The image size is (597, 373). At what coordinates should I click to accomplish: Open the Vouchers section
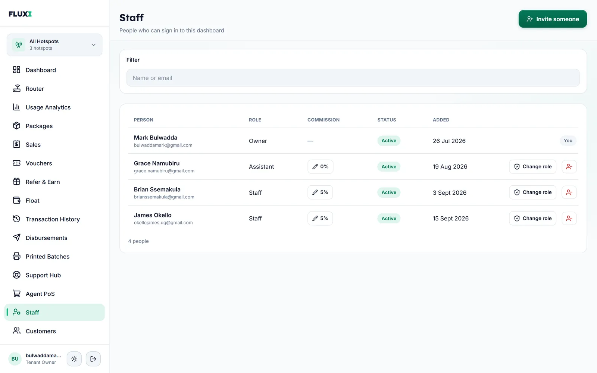(x=54, y=163)
